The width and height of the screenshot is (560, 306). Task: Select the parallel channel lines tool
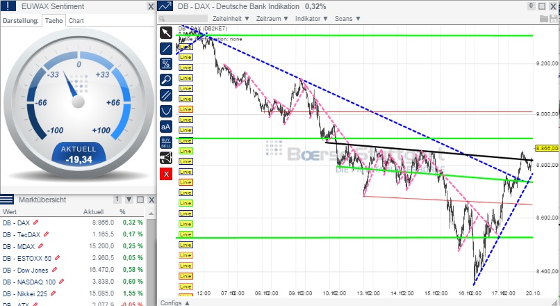166,95
